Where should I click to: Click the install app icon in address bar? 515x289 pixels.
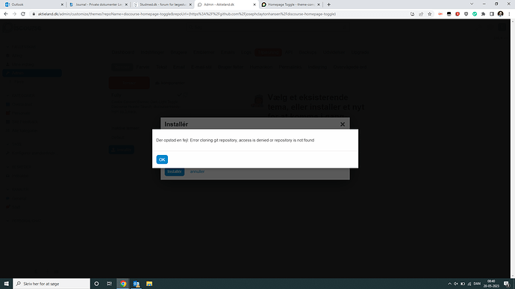click(413, 14)
